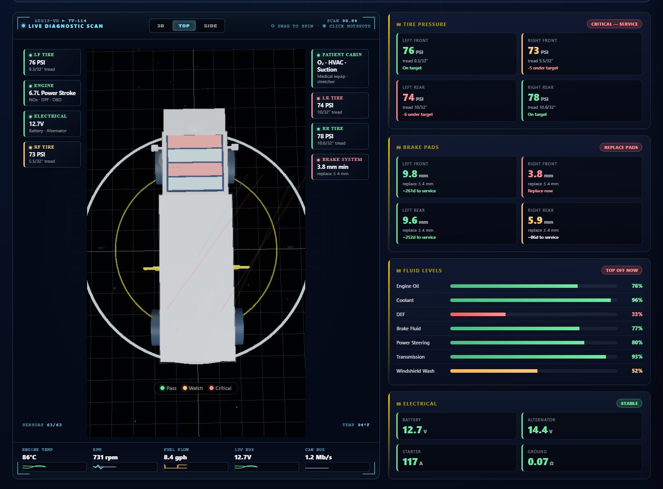Image resolution: width=663 pixels, height=489 pixels.
Task: Click the Right Front brake pad tile
Action: click(582, 177)
